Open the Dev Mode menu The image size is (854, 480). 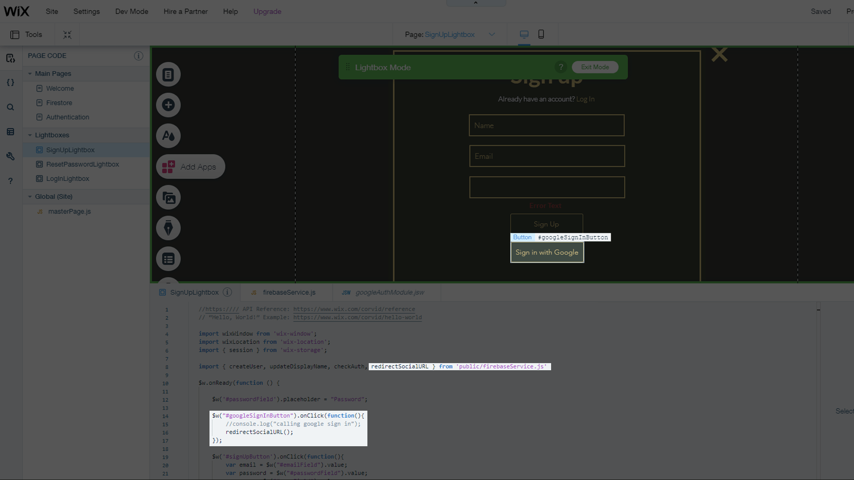tap(132, 12)
